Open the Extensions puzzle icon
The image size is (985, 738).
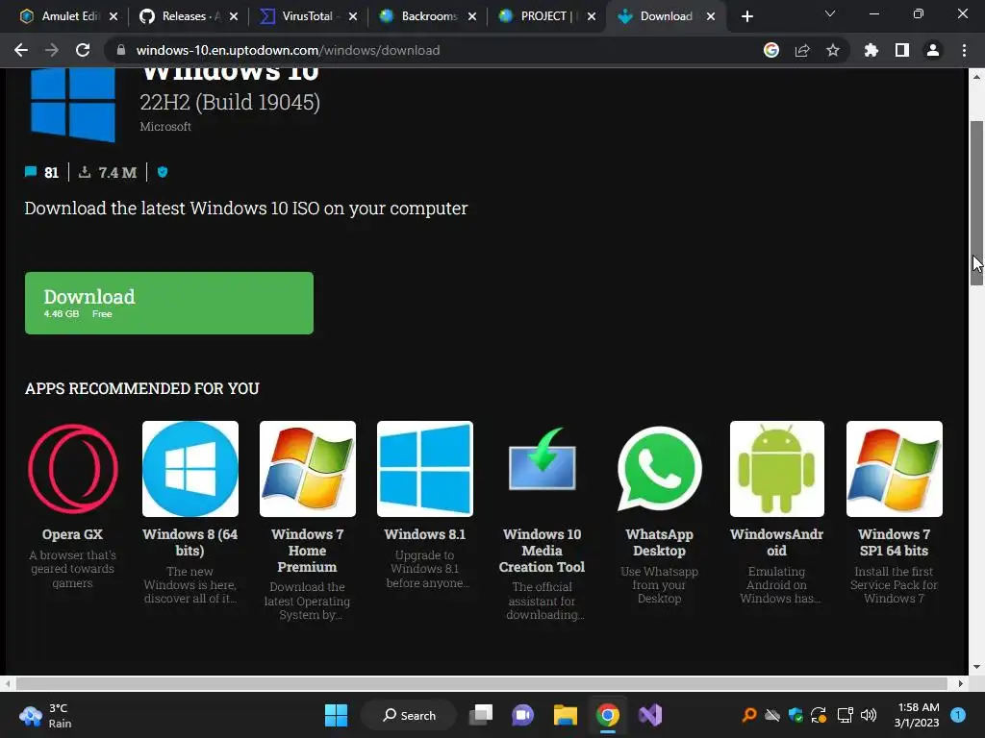(871, 50)
